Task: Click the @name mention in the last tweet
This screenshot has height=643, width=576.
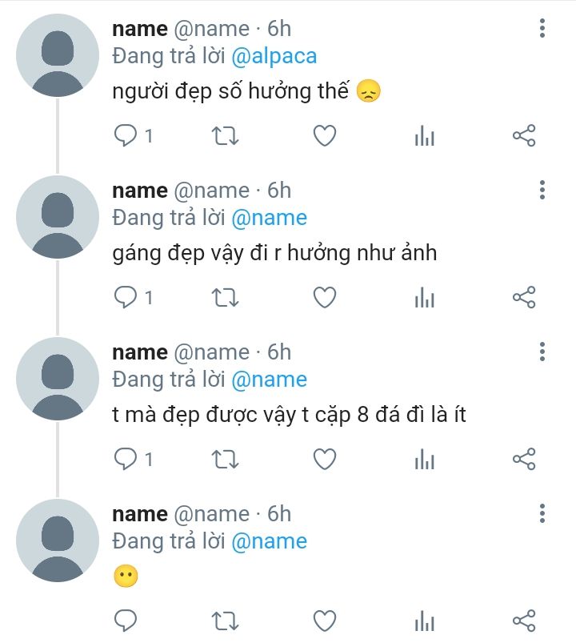Action: [x=269, y=541]
